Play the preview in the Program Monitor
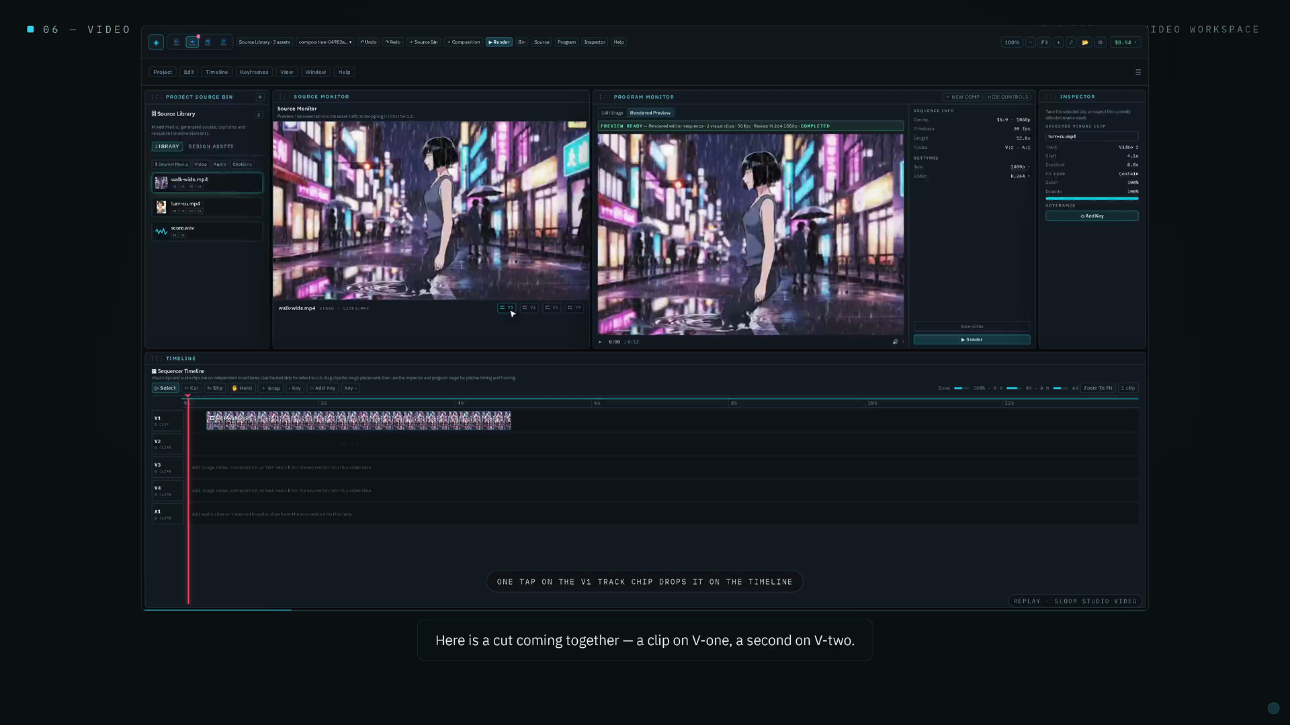 click(601, 342)
